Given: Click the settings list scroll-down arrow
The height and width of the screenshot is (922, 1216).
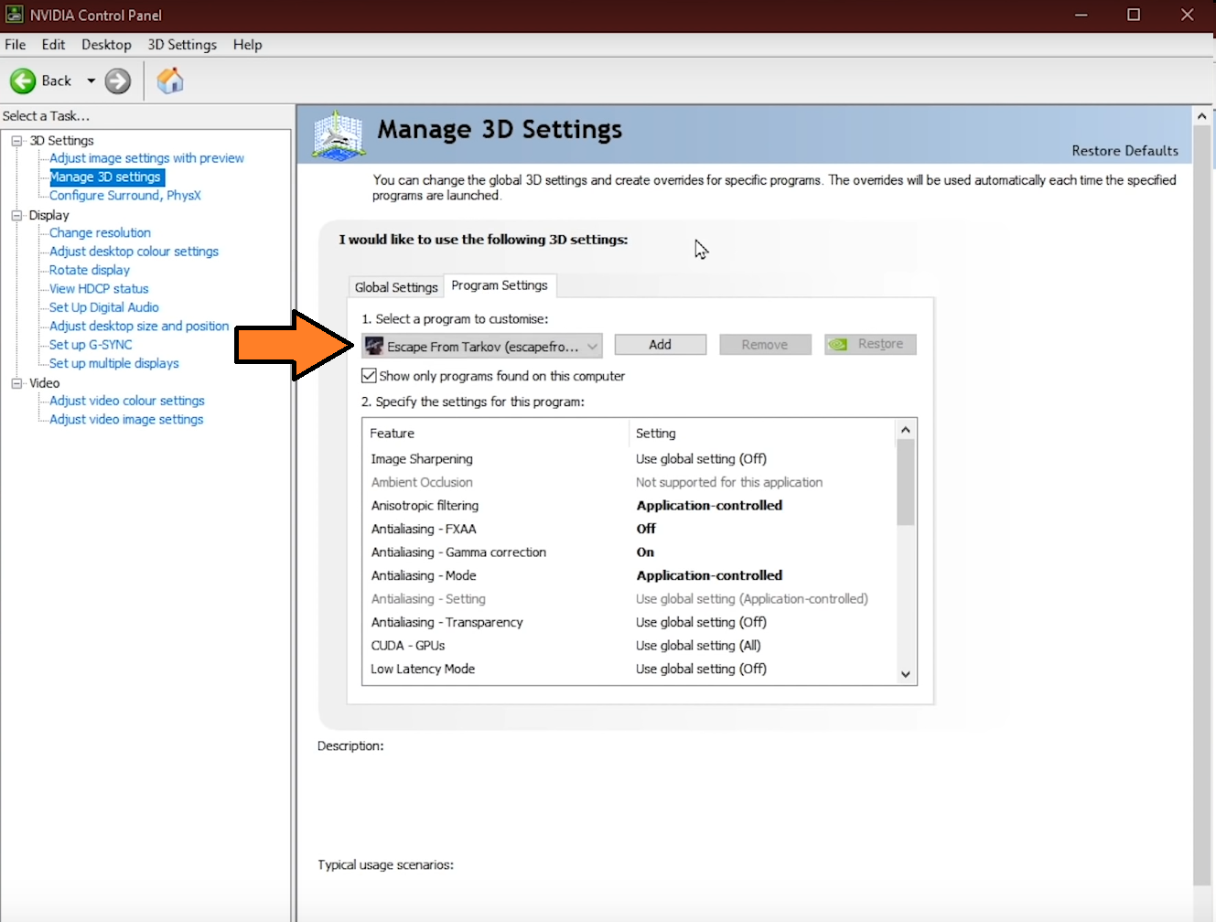Looking at the screenshot, I should click(x=906, y=674).
